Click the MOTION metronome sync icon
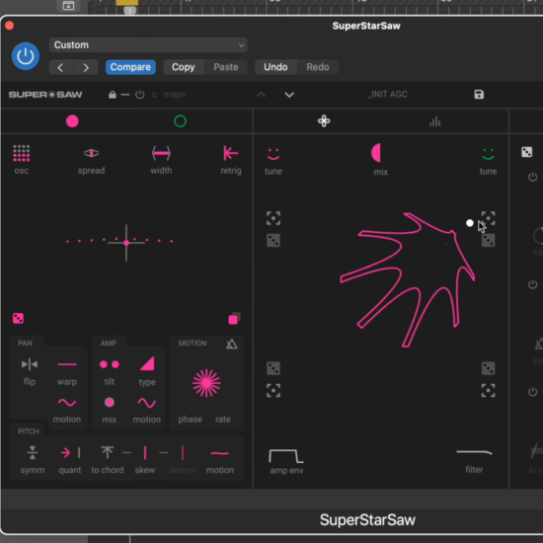The image size is (543, 543). click(x=232, y=344)
